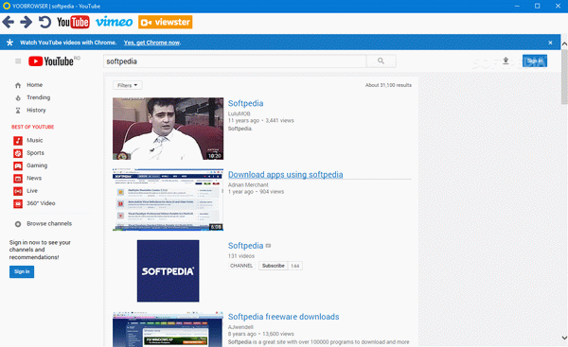Go forward with the right arrow
This screenshot has width=568, height=347.
pos(26,22)
